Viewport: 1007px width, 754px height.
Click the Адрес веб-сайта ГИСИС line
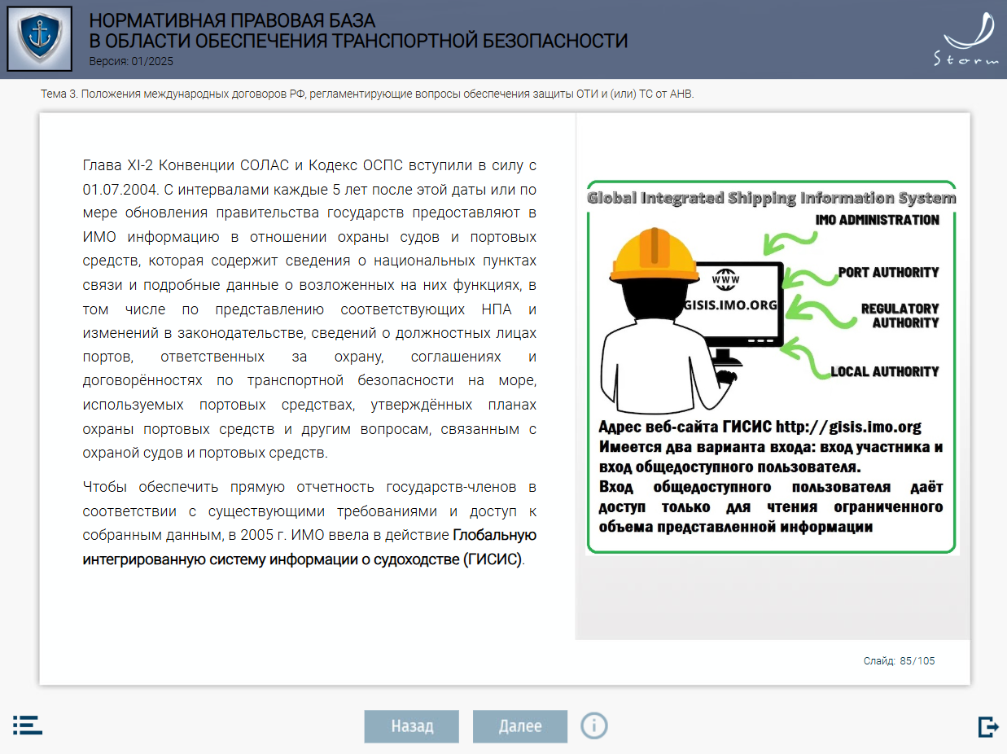[x=760, y=427]
